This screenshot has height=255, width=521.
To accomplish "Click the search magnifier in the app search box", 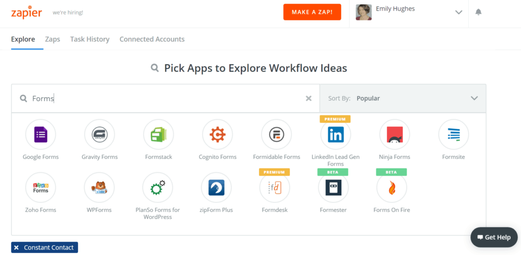I will pyautogui.click(x=23, y=99).
